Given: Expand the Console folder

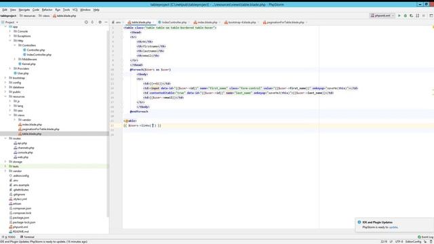Looking at the screenshot, I should coord(10,32).
